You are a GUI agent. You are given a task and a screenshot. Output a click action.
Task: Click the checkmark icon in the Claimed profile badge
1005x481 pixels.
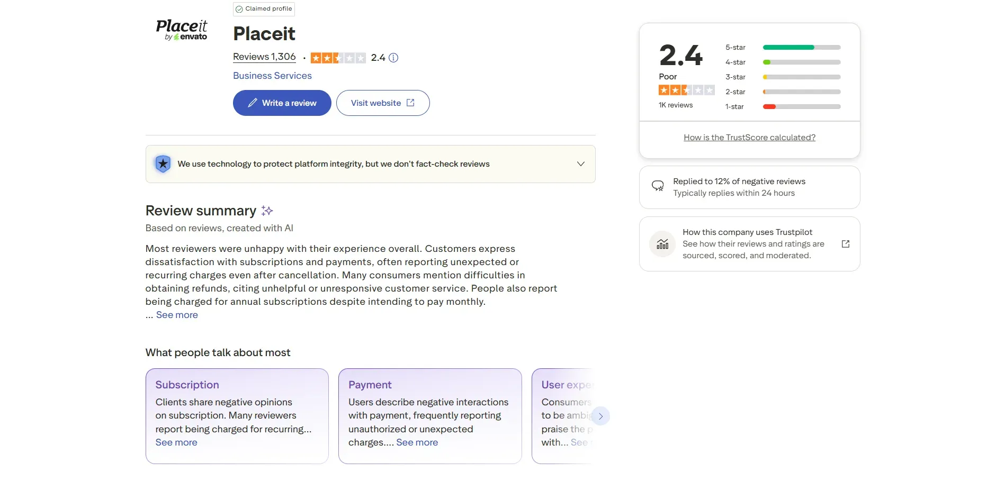[239, 9]
